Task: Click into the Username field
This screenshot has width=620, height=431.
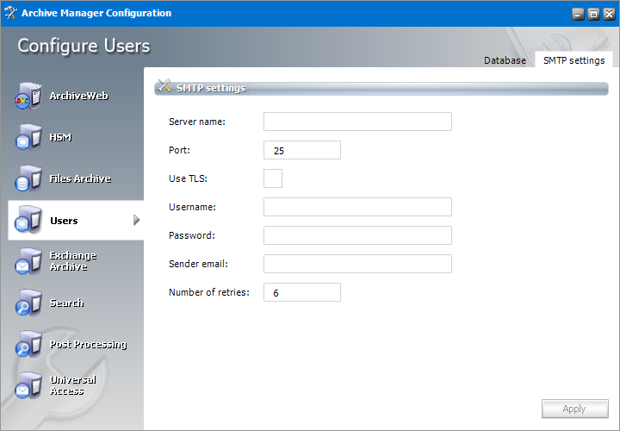Action: click(x=357, y=207)
